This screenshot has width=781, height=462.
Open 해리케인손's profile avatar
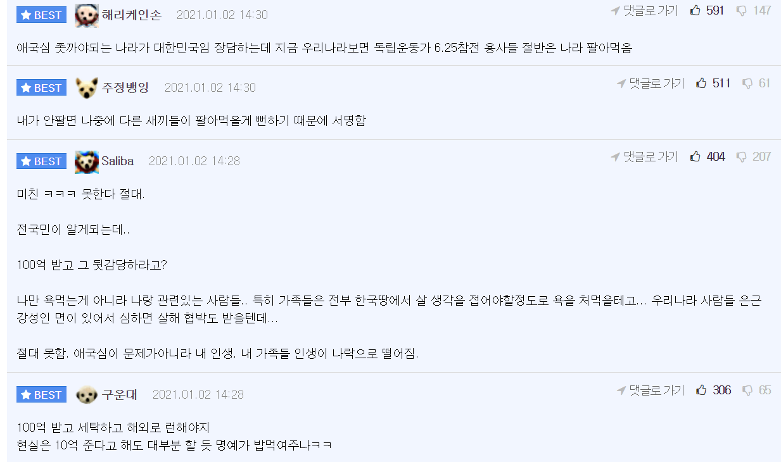[x=86, y=15]
